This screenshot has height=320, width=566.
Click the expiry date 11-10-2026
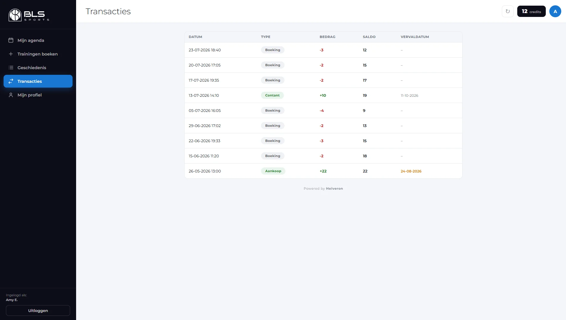pos(409,96)
